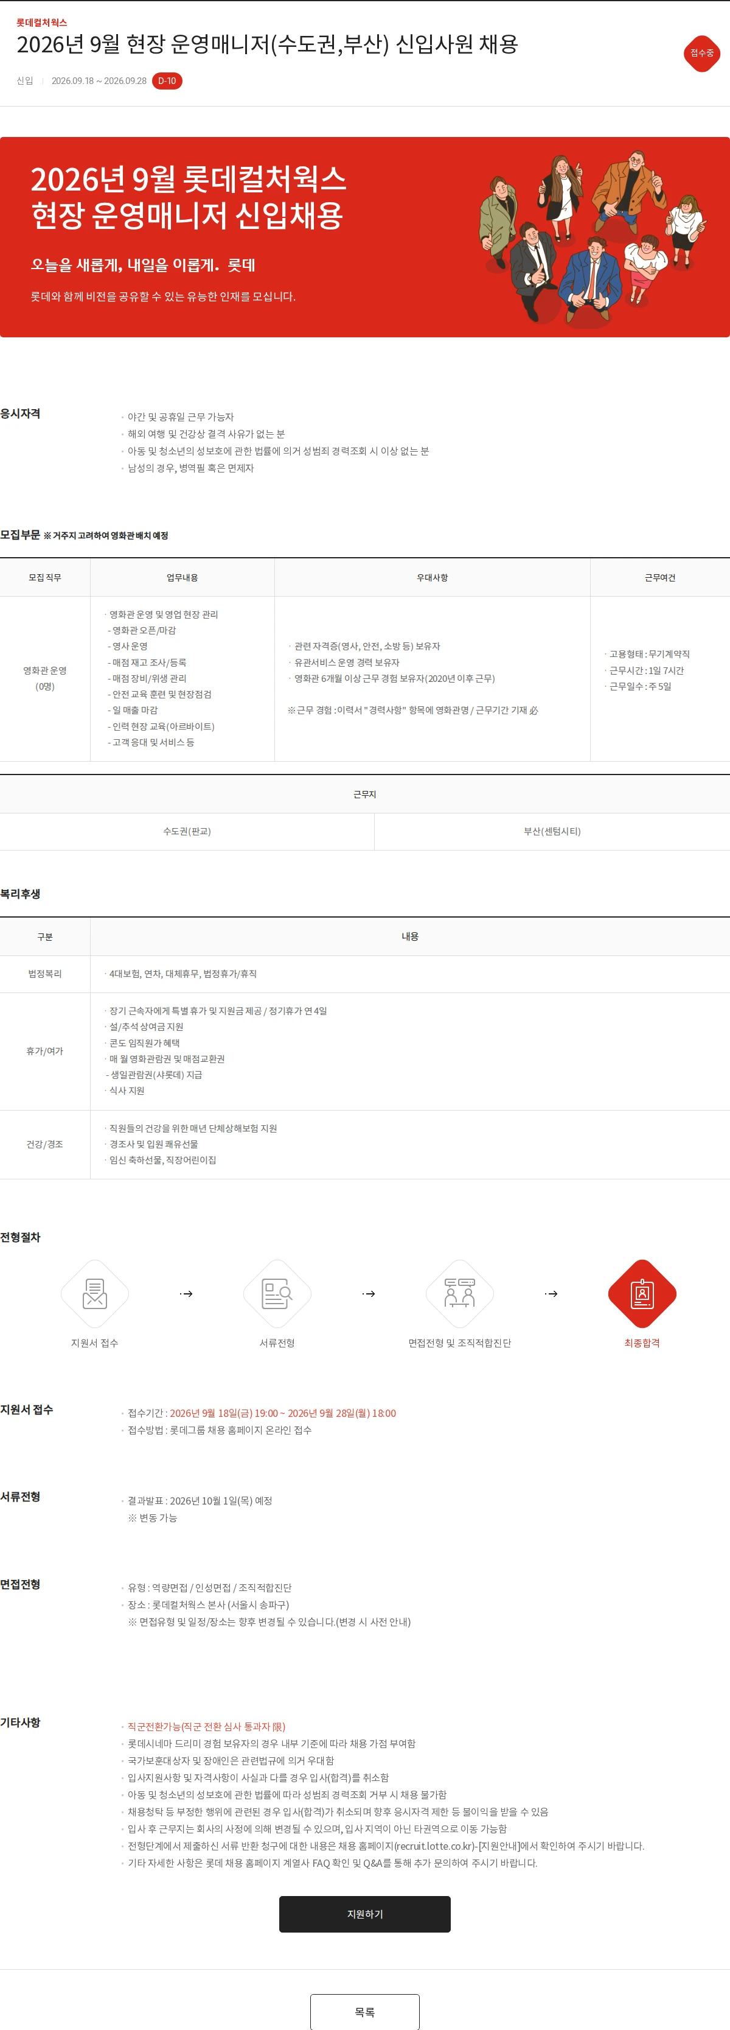
Task: Click the 식사 지원 benefit line
Action: click(x=126, y=1091)
